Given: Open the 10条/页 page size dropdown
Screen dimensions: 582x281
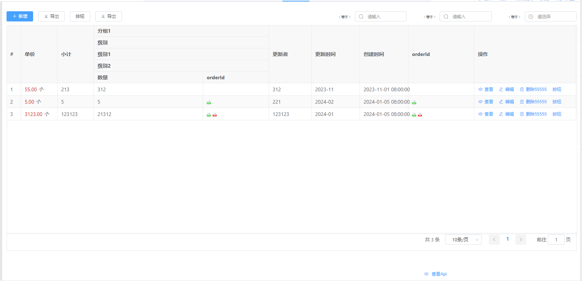Looking at the screenshot, I should 463,240.
